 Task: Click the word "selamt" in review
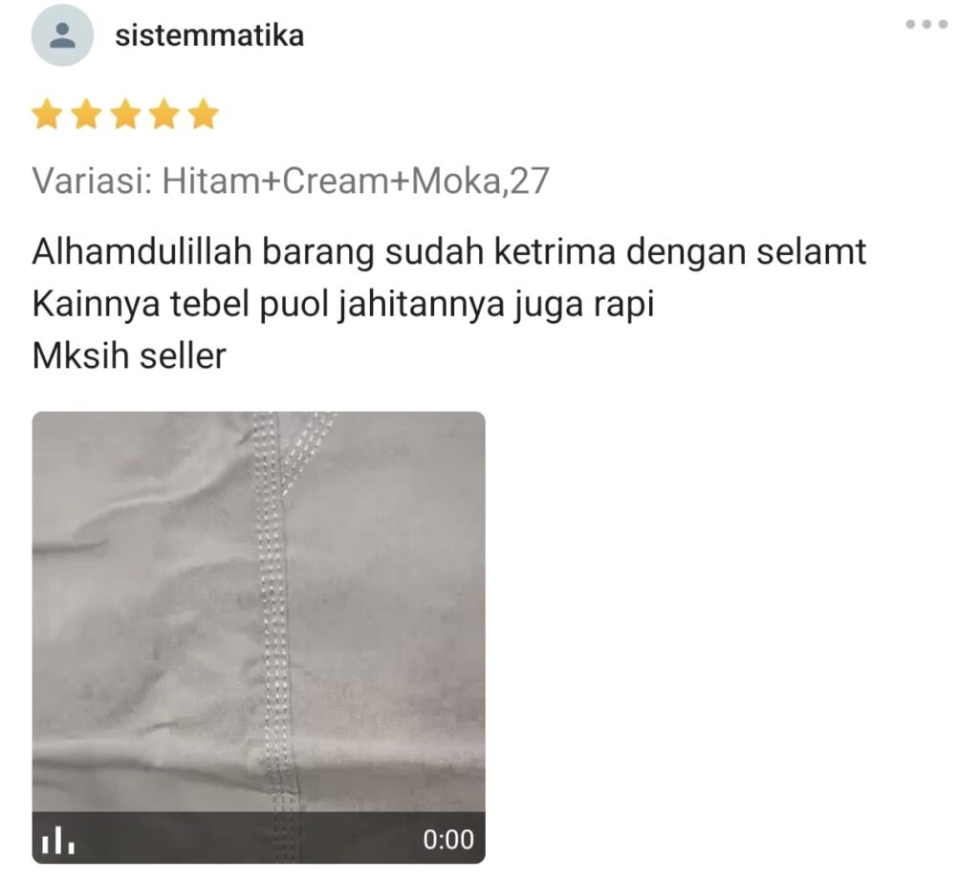coord(811,252)
